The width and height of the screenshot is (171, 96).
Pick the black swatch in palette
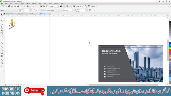(x=170, y=22)
